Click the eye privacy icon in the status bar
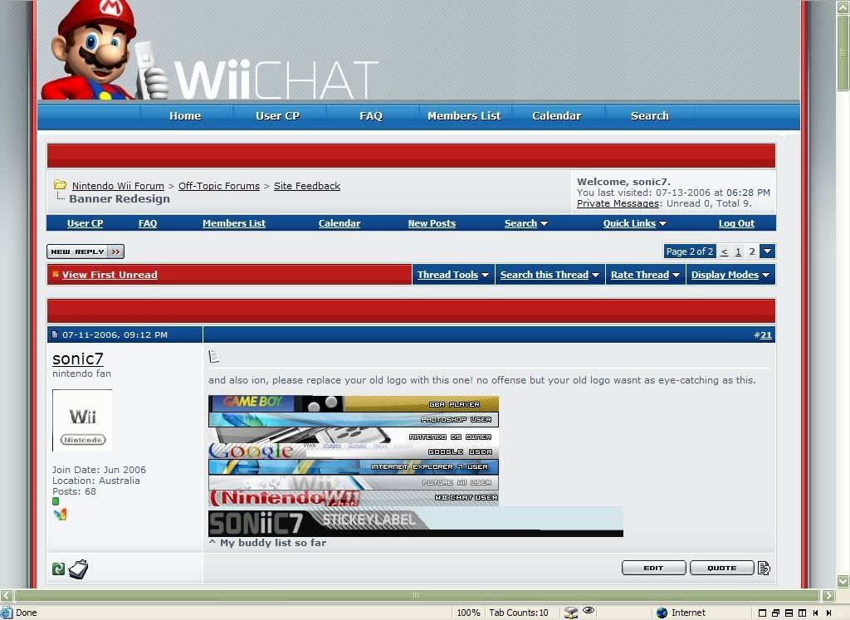The height and width of the screenshot is (620, 850). click(x=589, y=611)
